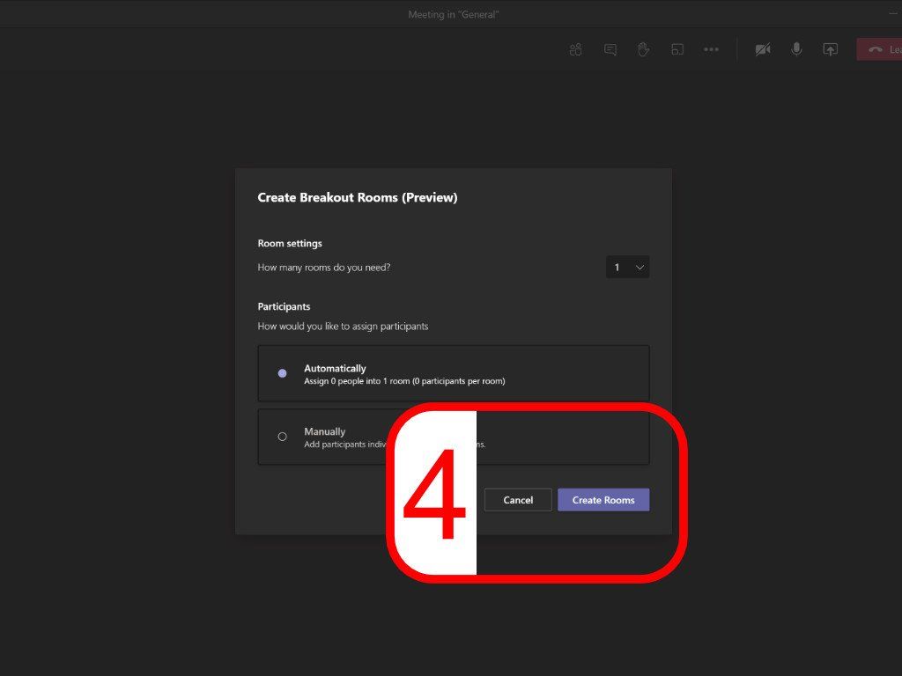Viewport: 902px width, 676px height.
Task: Raise your hand in the meeting
Action: (x=644, y=49)
